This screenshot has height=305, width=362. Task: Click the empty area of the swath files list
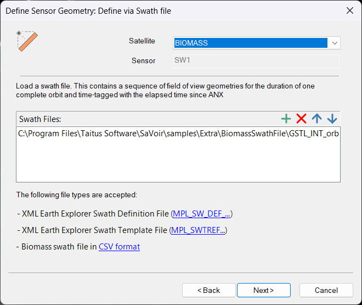point(178,162)
